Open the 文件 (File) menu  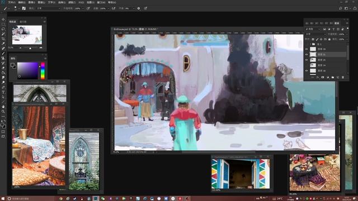(12, 2)
